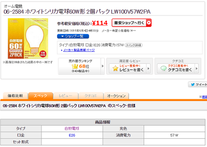Click the ¥114 price link
Screen dimensions: 207x147
coord(100,23)
